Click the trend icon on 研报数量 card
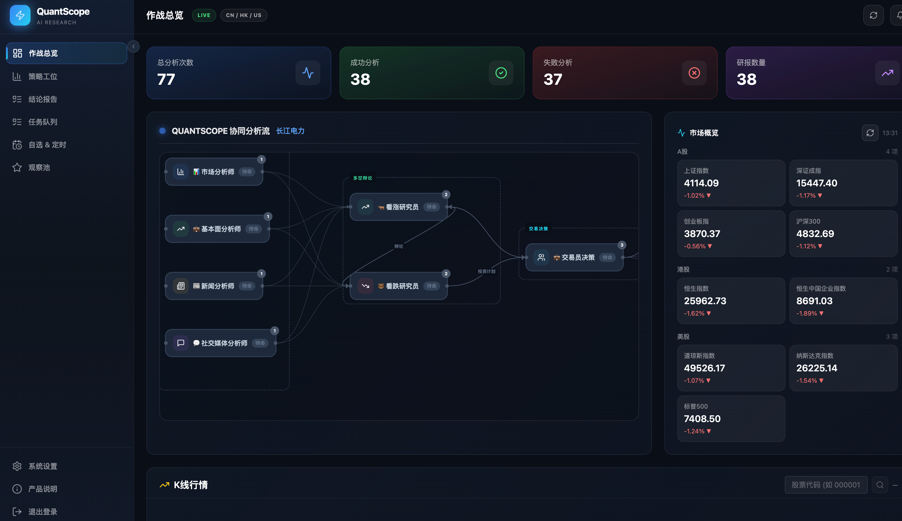The image size is (902, 521). 887,73
